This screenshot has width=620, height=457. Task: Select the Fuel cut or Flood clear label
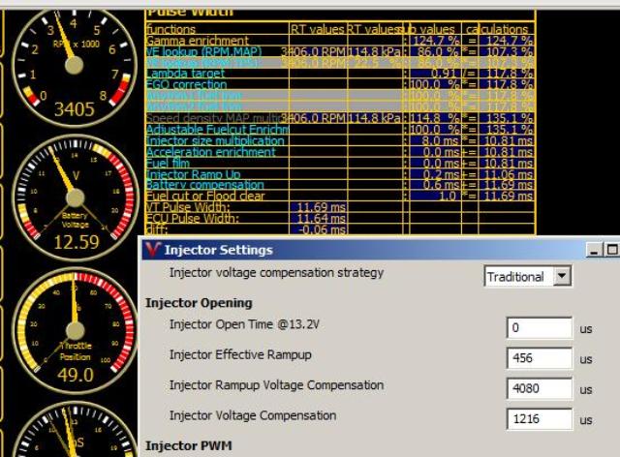tap(205, 197)
